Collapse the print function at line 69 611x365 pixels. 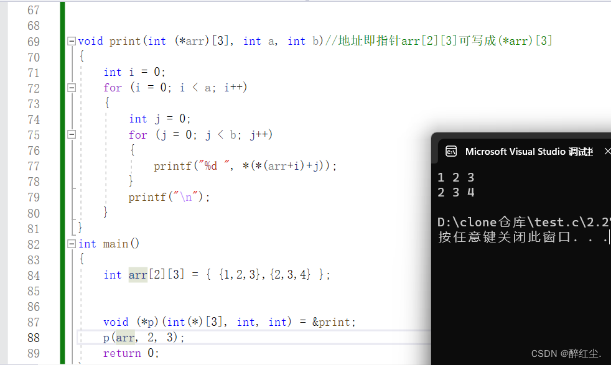(72, 41)
